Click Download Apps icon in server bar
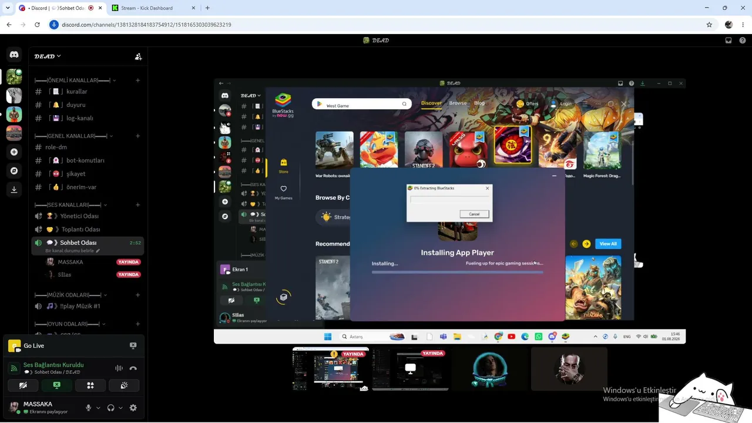The image size is (752, 423). [14, 190]
